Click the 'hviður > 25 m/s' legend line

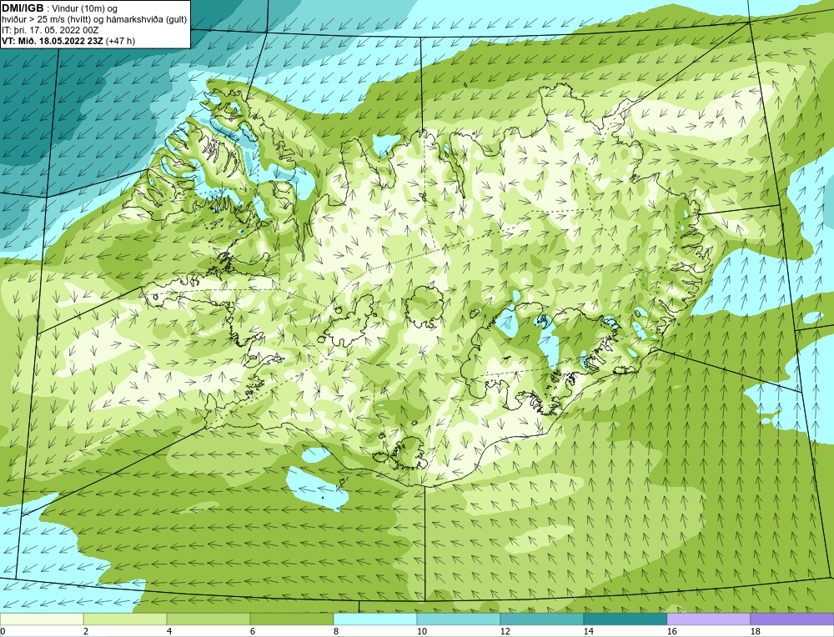[x=94, y=19]
